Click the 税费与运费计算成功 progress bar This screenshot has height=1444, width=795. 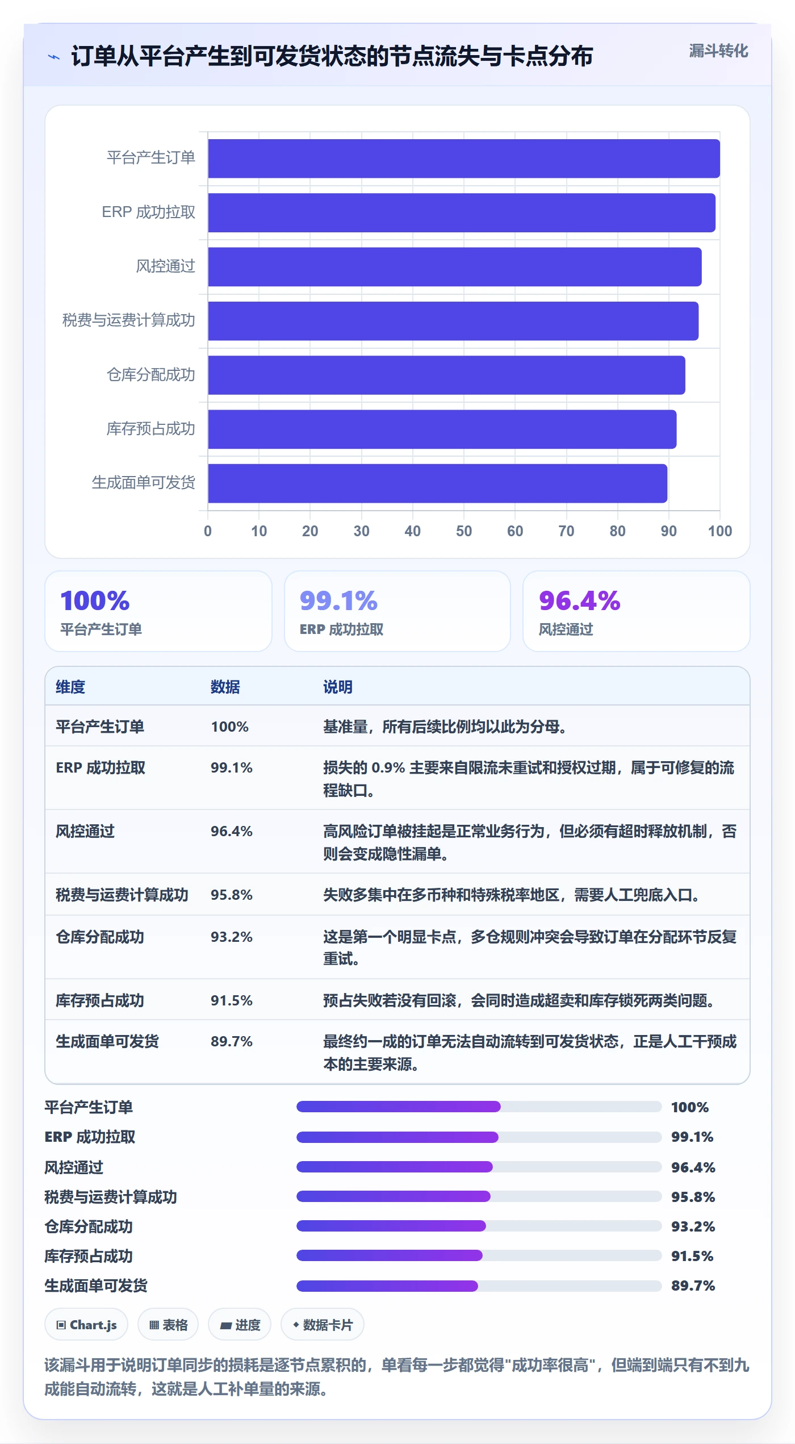click(479, 1196)
